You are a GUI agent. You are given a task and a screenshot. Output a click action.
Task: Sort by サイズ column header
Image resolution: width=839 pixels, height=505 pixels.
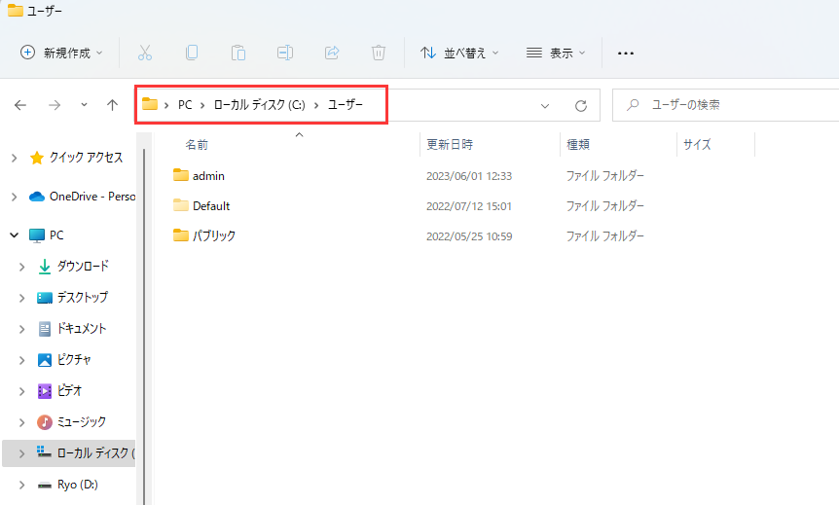click(697, 144)
